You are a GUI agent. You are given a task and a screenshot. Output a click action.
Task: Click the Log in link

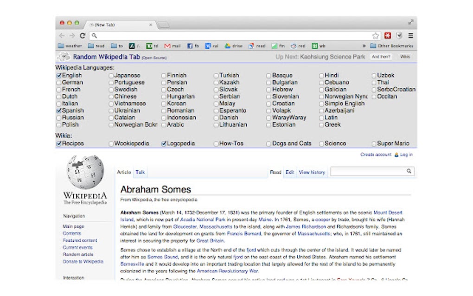406,154
